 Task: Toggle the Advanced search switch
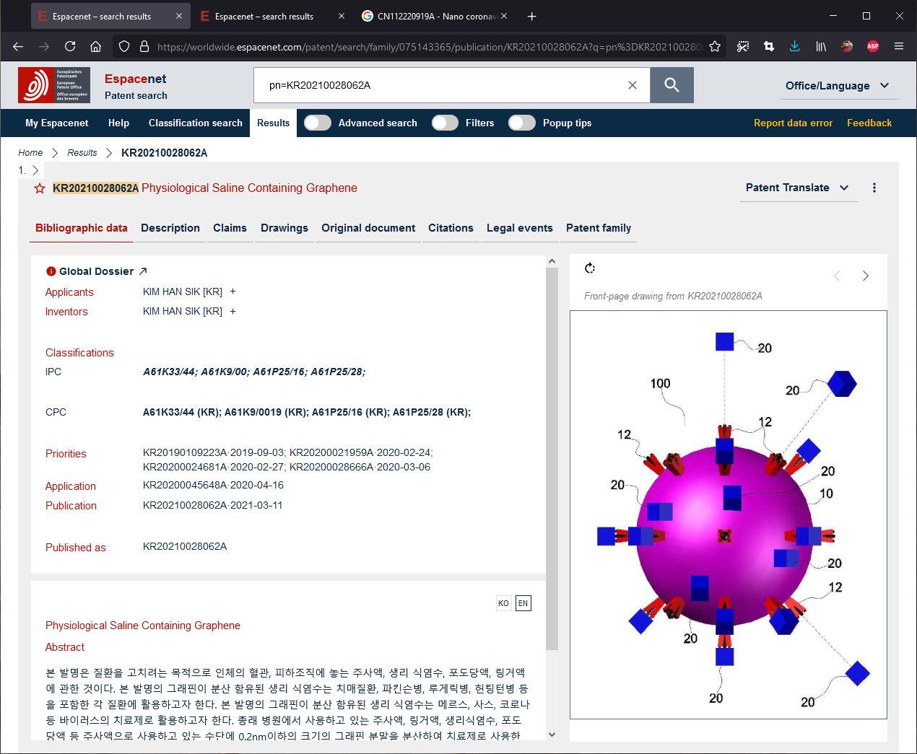tap(318, 123)
